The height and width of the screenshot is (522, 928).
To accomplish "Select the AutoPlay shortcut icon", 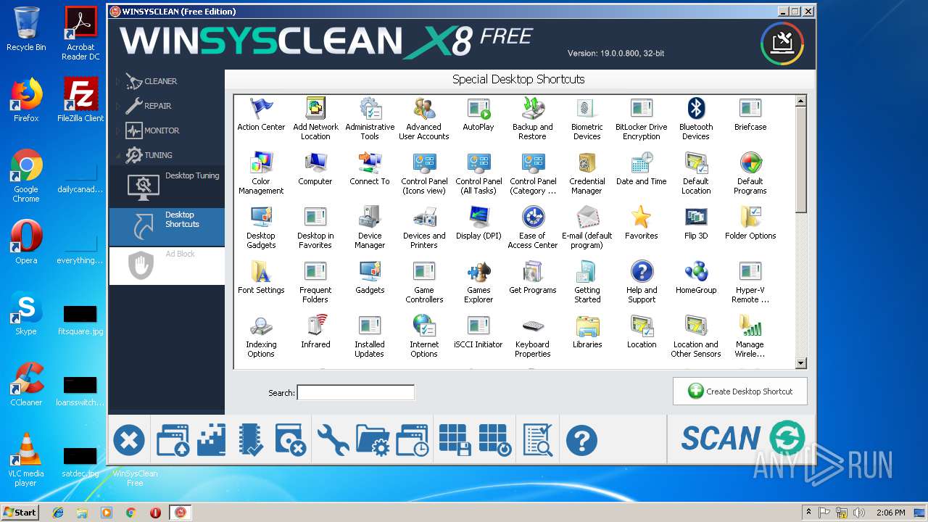I will tap(478, 109).
